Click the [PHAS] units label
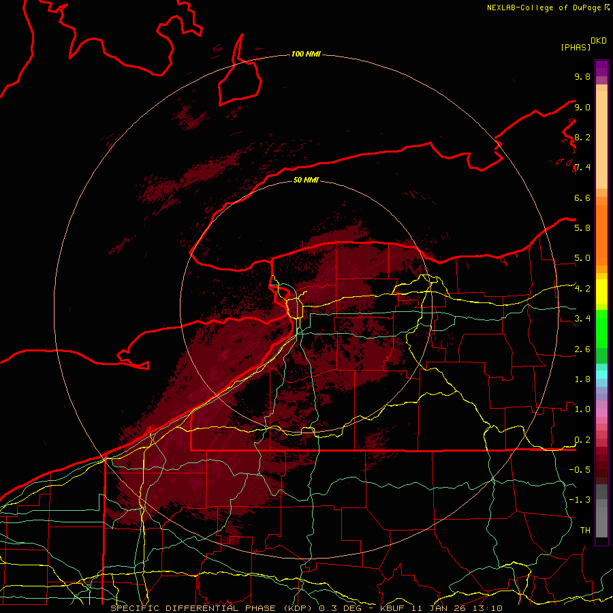 tap(576, 47)
